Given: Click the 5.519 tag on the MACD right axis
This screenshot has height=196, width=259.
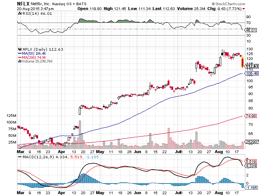Looking at the screenshot, I should (x=251, y=161).
